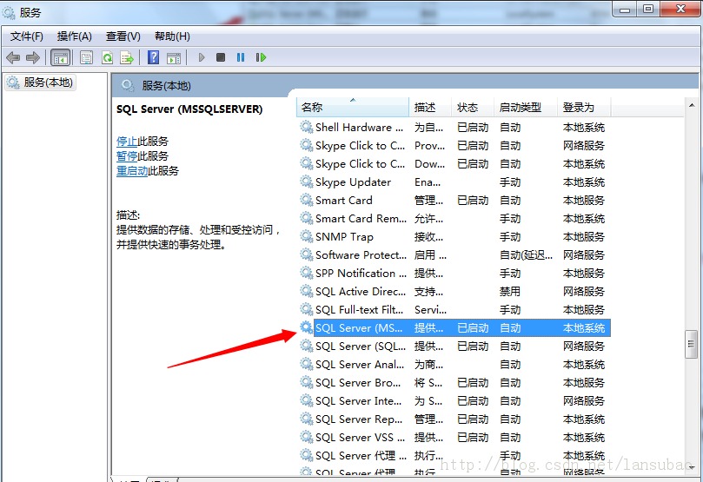This screenshot has width=703, height=482.
Task: Select the SQL Server Inte... service
Action: tap(358, 401)
